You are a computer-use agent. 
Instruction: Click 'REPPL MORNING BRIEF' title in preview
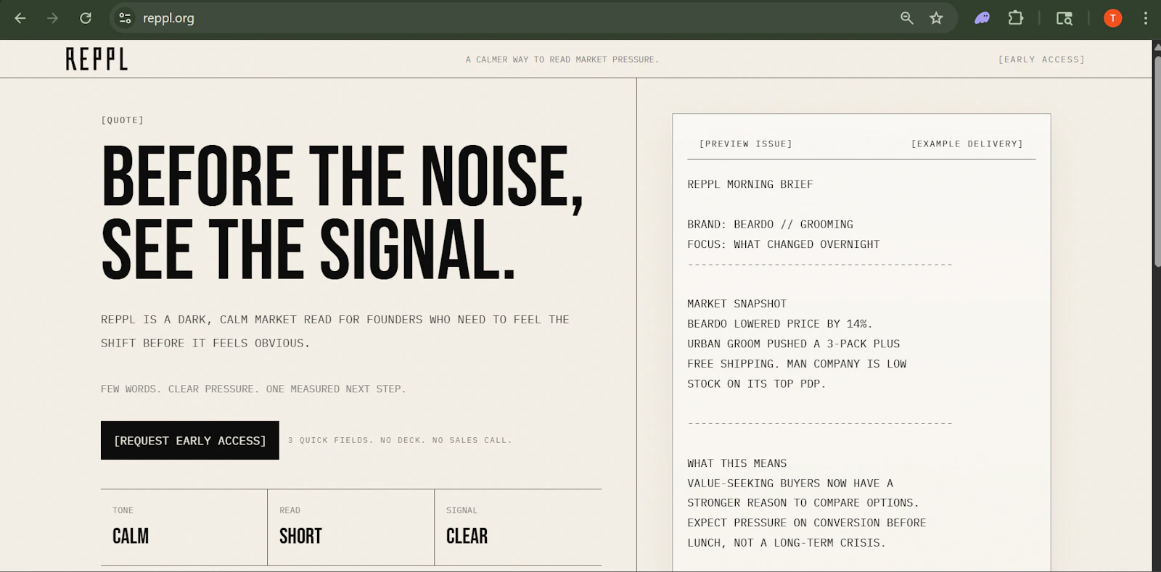tap(750, 184)
